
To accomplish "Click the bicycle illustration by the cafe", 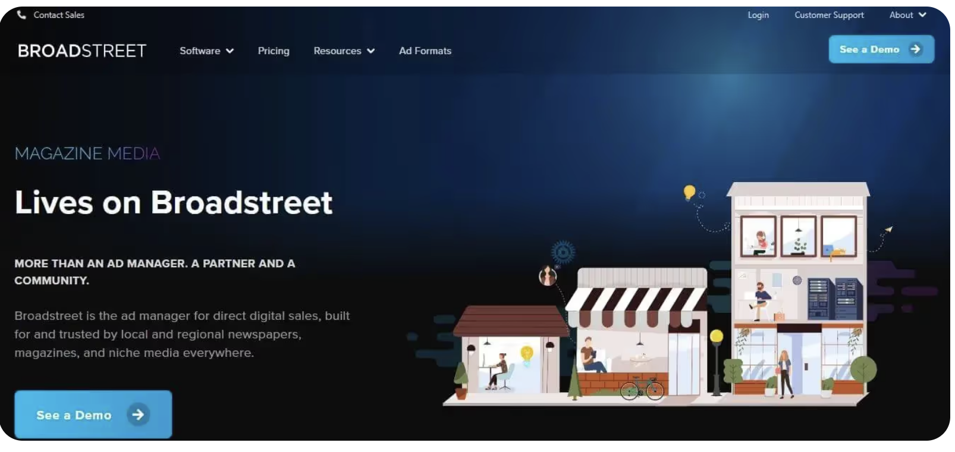I will click(x=642, y=388).
